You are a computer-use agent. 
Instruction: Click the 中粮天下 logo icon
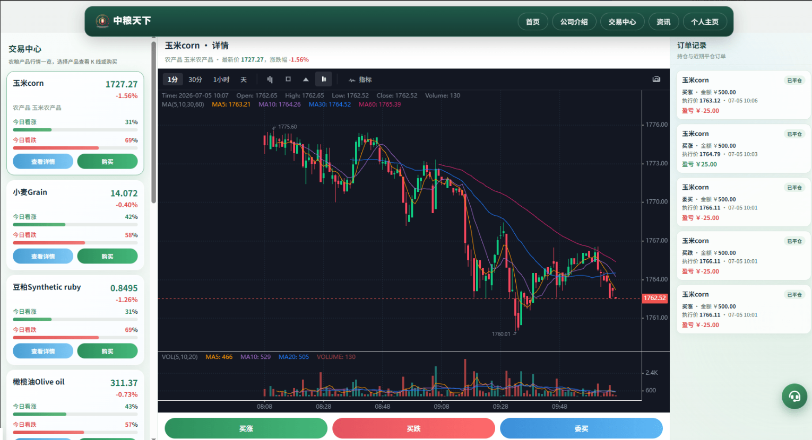coord(102,21)
